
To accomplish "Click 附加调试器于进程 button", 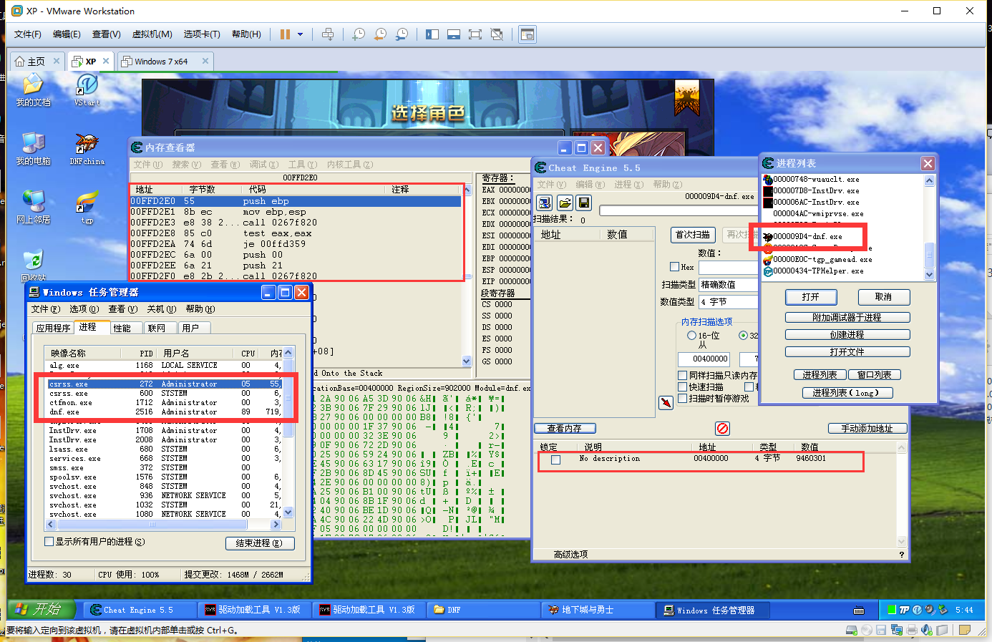I will (847, 318).
